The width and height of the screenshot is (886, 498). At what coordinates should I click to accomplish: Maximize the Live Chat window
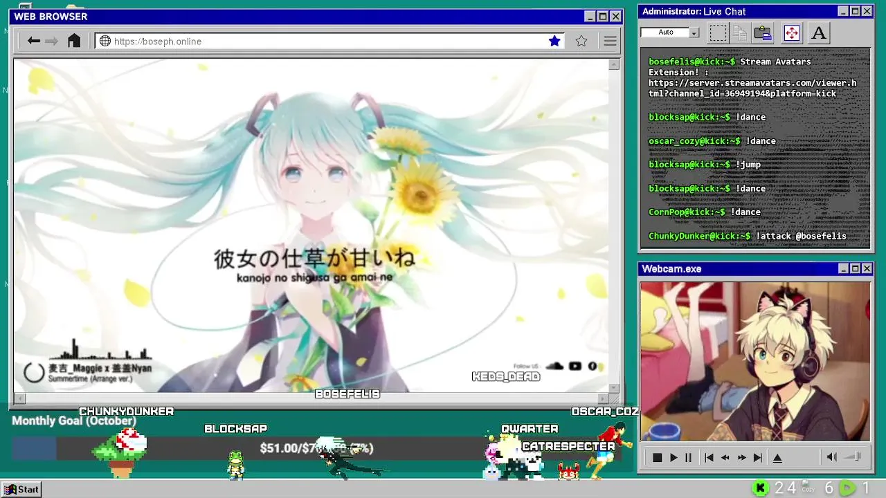855,11
